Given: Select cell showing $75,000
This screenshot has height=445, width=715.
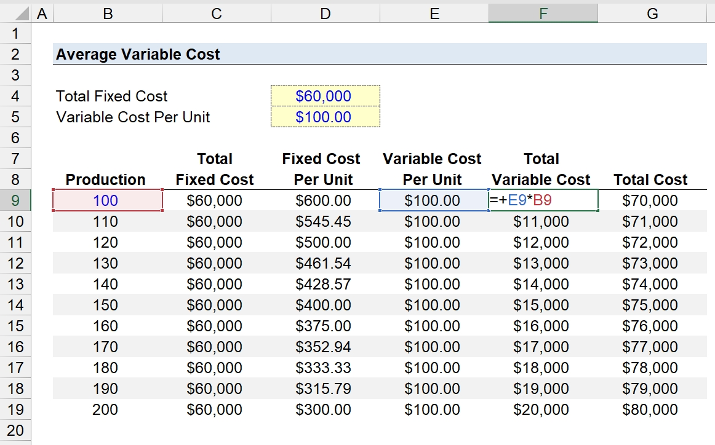Looking at the screenshot, I should tap(652, 305).
